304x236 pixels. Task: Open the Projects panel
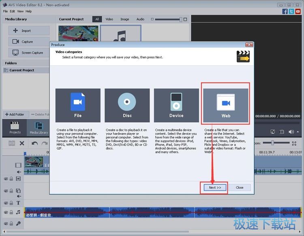point(15,128)
